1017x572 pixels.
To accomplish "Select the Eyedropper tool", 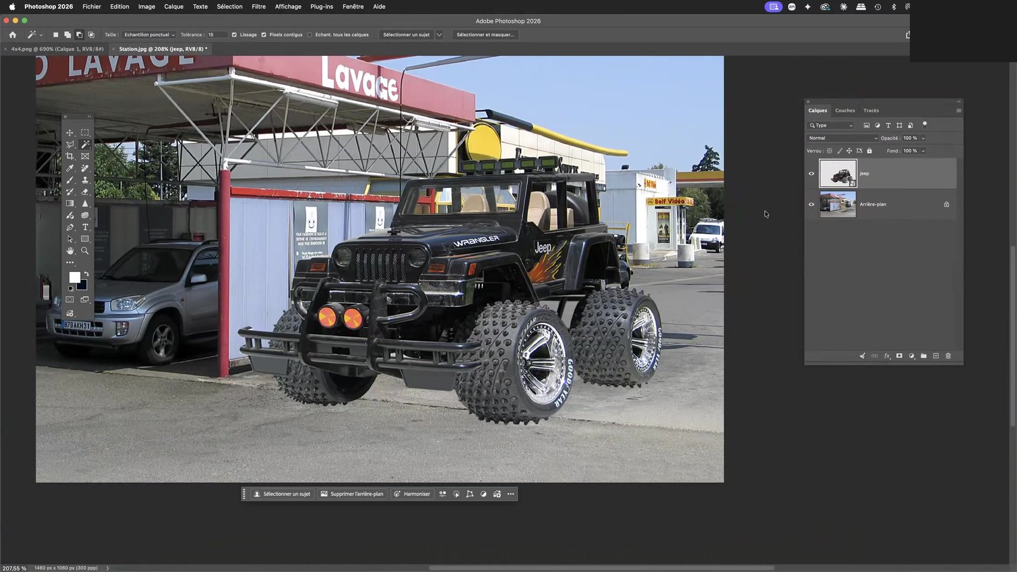I will tap(70, 168).
